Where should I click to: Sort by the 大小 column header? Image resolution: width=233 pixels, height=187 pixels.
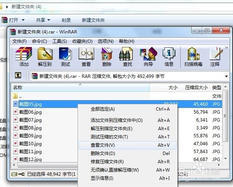[164, 88]
